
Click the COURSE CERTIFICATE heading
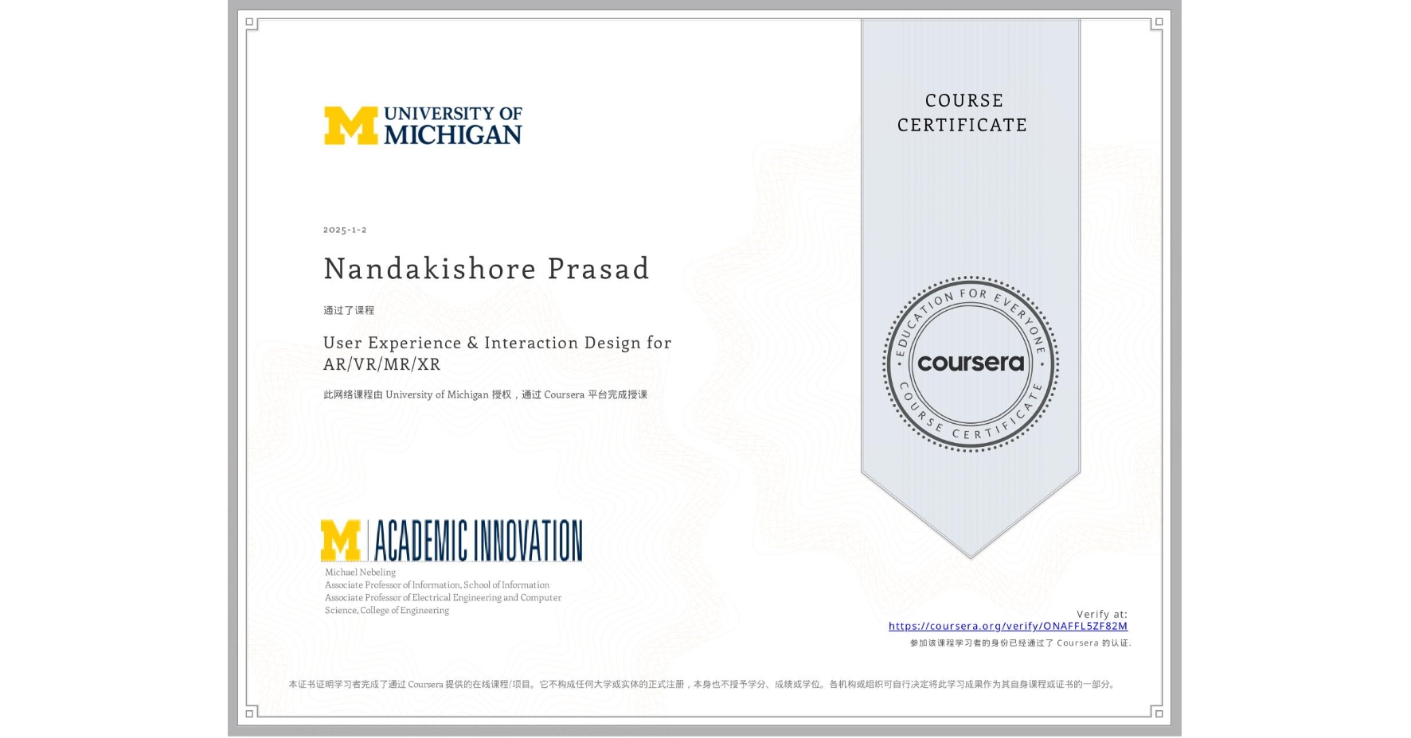coord(963,112)
